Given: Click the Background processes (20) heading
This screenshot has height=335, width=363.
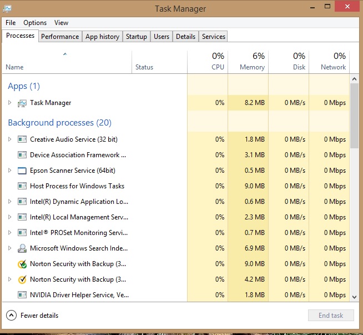Looking at the screenshot, I should pos(60,123).
